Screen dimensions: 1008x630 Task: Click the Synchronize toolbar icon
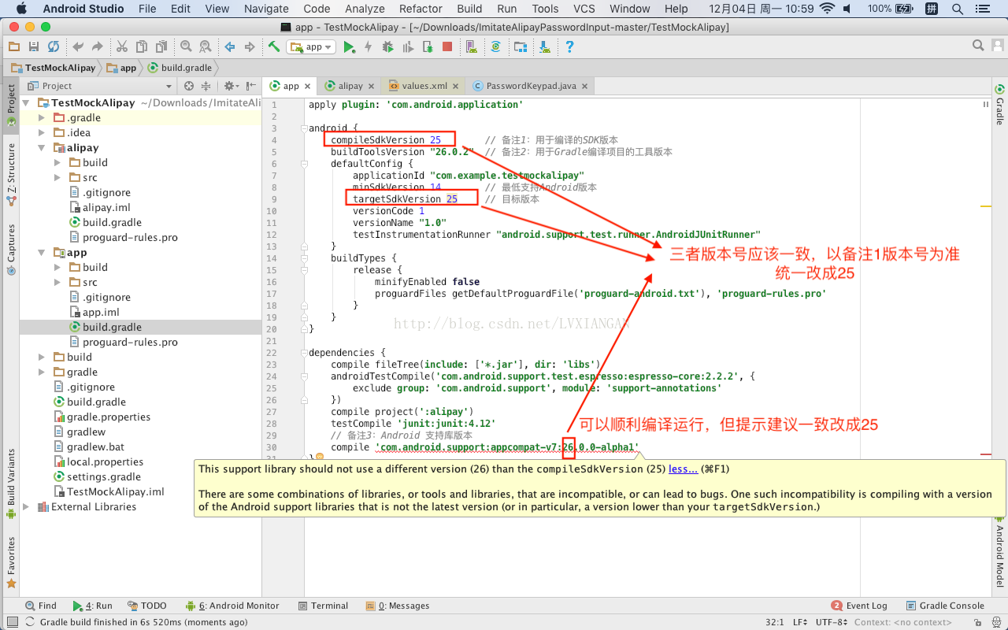(54, 47)
